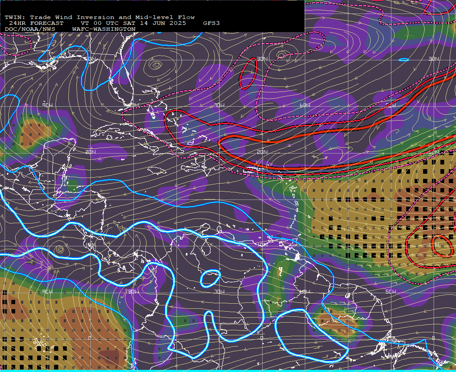The height and width of the screenshot is (372, 456).
Task: Click the "GFS3" model label
Action: click(212, 23)
